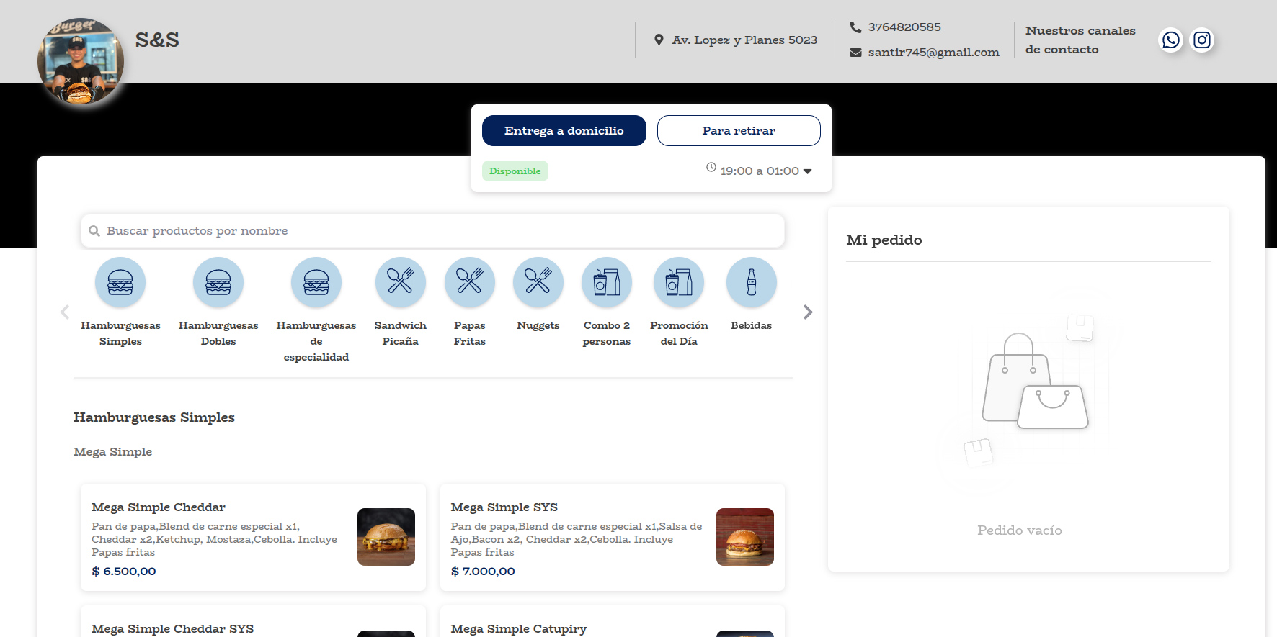Select the Sandwich Picaña label
The image size is (1277, 637).
(401, 333)
